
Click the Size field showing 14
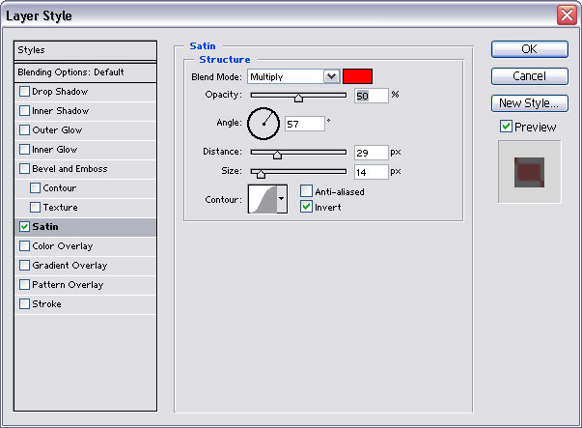tap(372, 172)
